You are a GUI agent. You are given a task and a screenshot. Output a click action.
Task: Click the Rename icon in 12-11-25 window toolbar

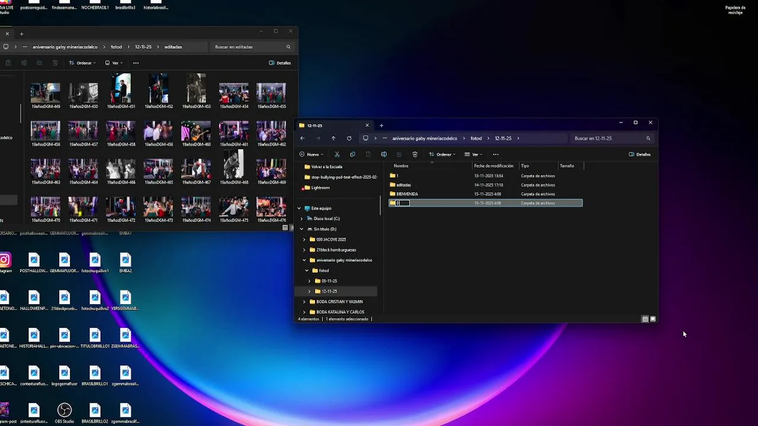click(x=384, y=154)
